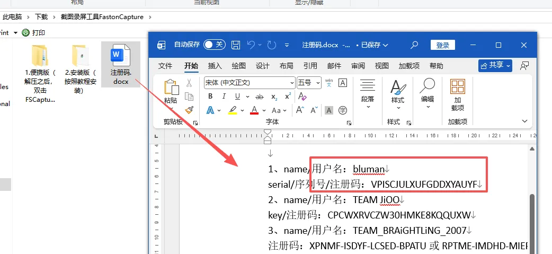Apply Underline formatting
Viewport: 552px width, 254px height.
click(238, 97)
